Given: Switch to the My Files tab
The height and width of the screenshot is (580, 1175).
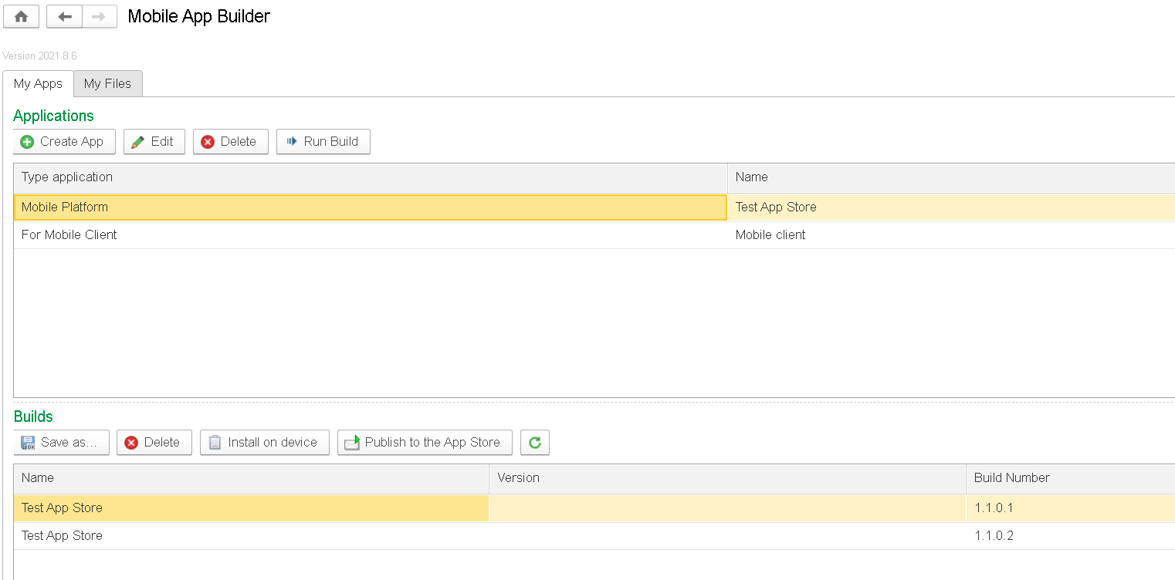Looking at the screenshot, I should pyautogui.click(x=107, y=84).
